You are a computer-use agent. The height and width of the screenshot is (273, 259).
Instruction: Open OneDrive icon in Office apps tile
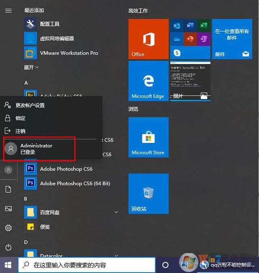click(177, 39)
